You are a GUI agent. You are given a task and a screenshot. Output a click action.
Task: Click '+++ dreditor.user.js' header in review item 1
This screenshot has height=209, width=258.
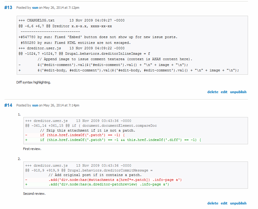(78, 121)
